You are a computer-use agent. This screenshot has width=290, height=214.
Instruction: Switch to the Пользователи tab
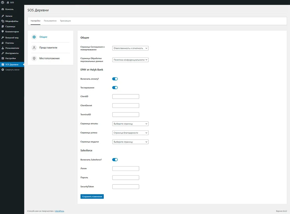tap(50, 21)
